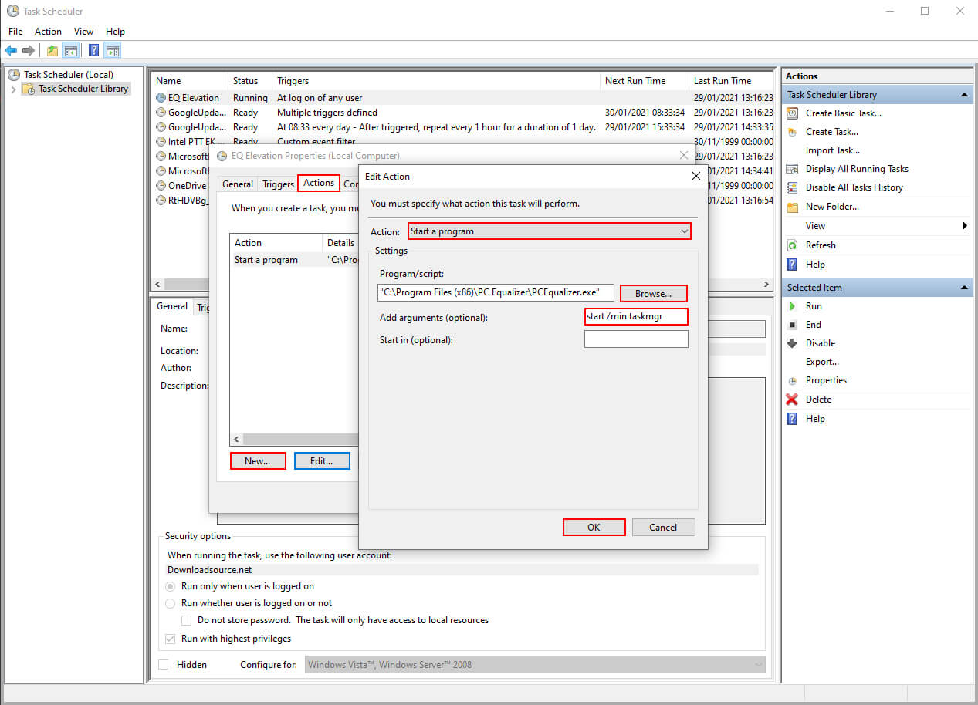Screen dimensions: 978x705
Task: Expand the View submenu arrow
Action: [965, 226]
